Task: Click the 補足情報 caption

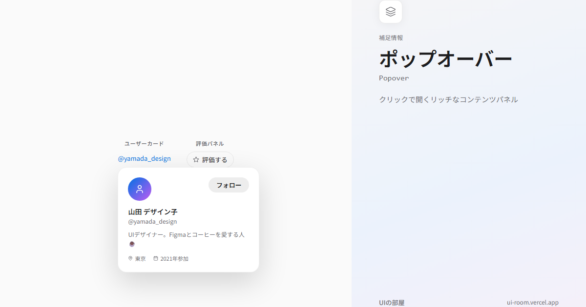Action: (391, 38)
